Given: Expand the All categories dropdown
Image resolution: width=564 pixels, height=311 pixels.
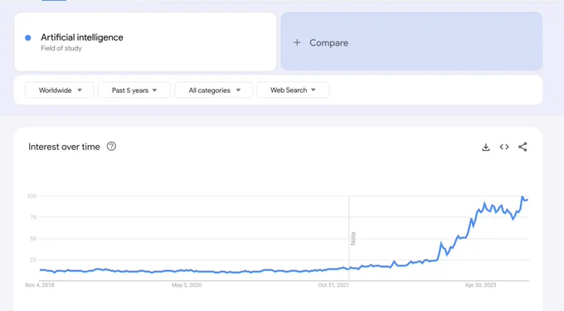Looking at the screenshot, I should click(x=214, y=90).
